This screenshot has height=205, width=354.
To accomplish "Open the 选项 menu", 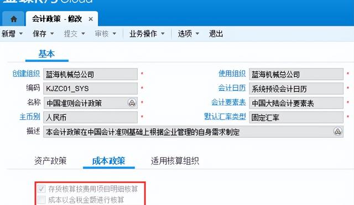I will coord(185,34).
